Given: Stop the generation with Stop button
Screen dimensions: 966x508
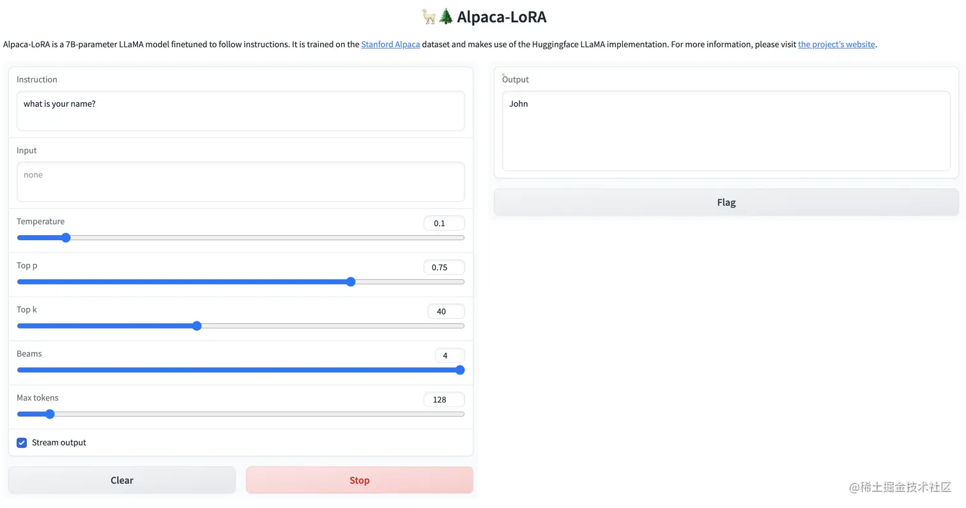Looking at the screenshot, I should point(359,480).
